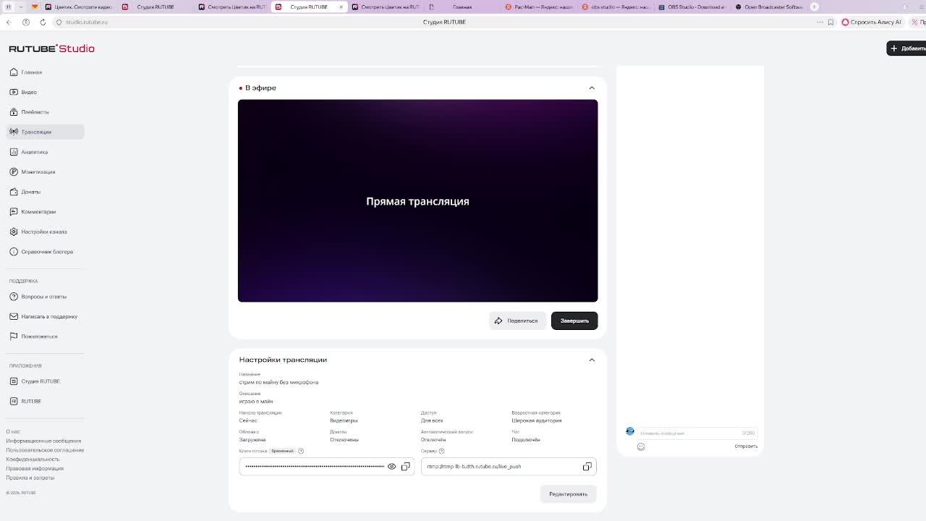Image resolution: width=926 pixels, height=521 pixels.
Task: Open the Конфиденциальность link
Action: [33, 459]
